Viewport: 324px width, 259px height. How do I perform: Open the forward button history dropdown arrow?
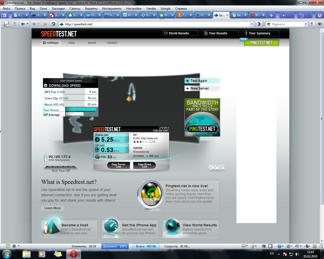(38, 24)
